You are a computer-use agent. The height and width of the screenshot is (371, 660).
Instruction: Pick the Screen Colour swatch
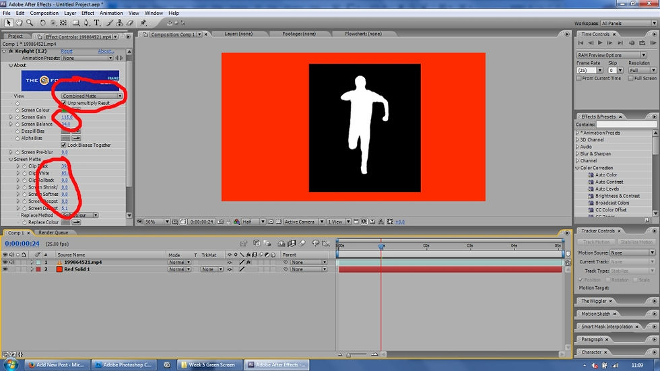65,110
